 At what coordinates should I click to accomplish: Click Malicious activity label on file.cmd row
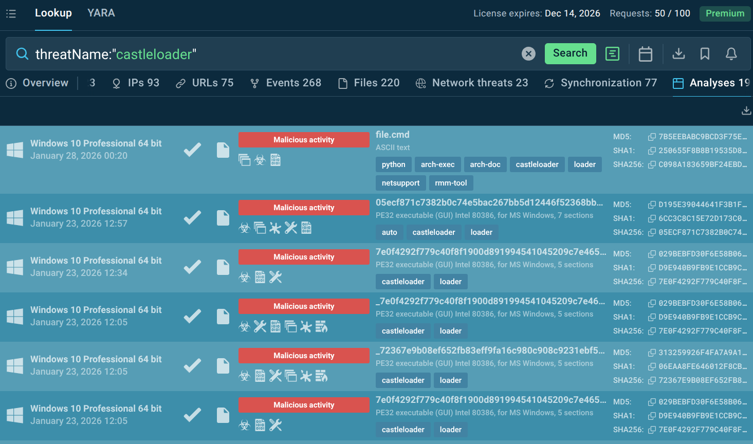pos(304,140)
